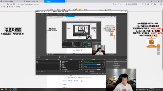This screenshot has width=163, height=91.
Task: Add a new source with the plus icon
Action: coord(61,71)
